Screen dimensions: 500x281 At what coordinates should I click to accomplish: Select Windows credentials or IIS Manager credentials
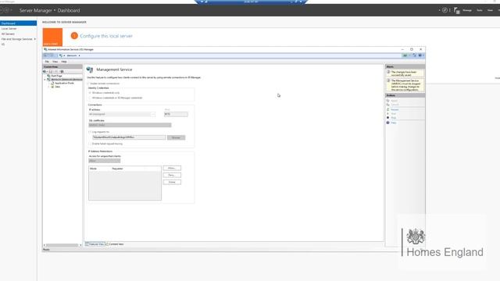click(x=90, y=98)
